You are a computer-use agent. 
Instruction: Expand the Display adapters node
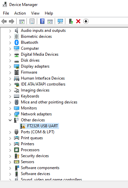[10, 67]
